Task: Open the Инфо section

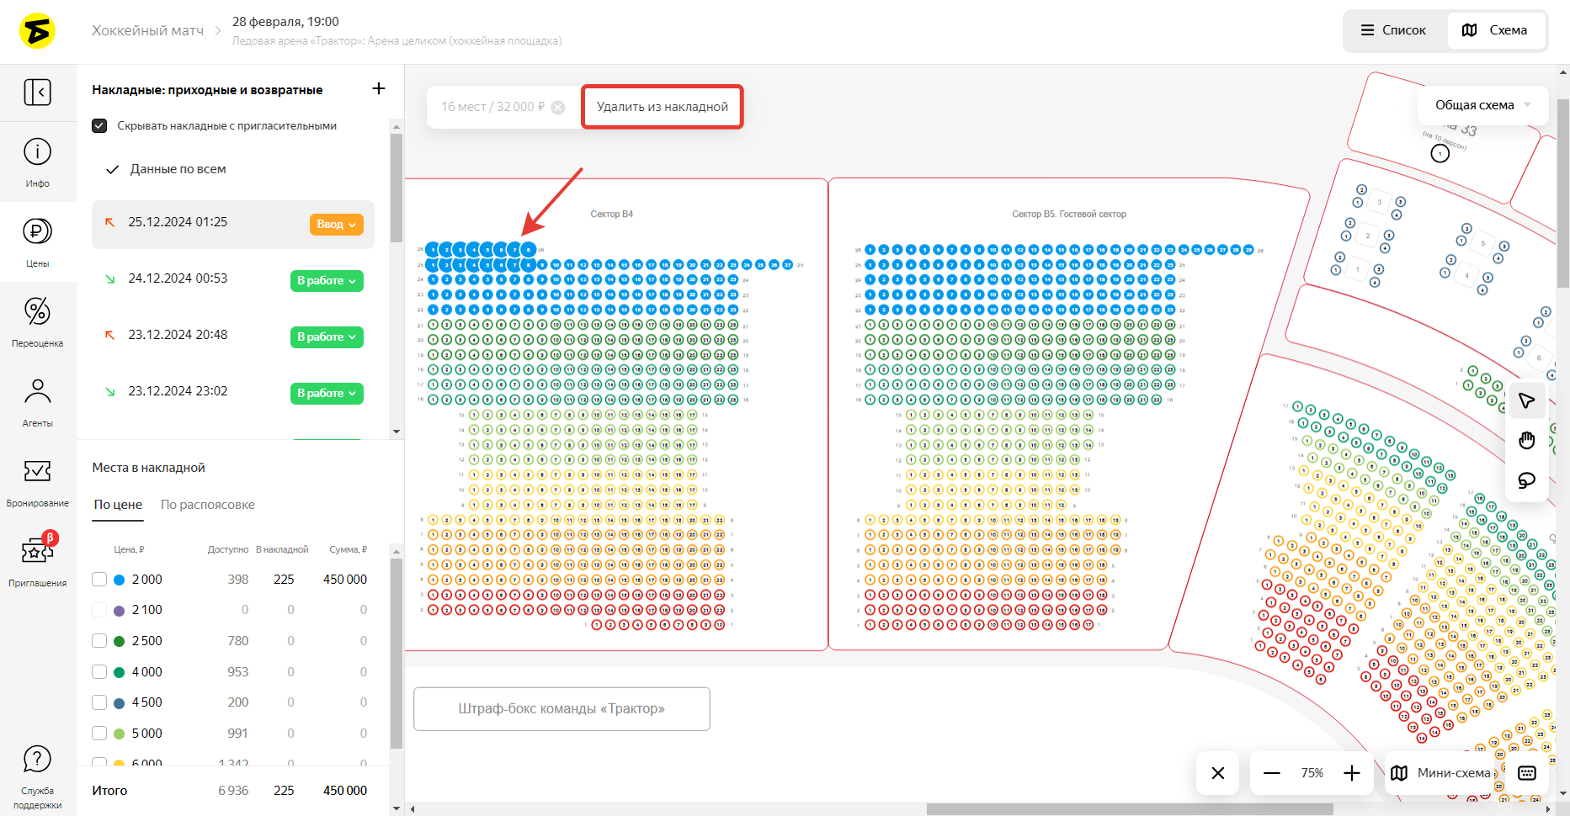Action: tap(37, 162)
